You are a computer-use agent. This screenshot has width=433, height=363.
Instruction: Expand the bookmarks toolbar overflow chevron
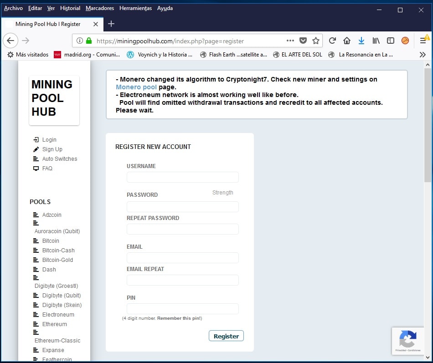(423, 55)
